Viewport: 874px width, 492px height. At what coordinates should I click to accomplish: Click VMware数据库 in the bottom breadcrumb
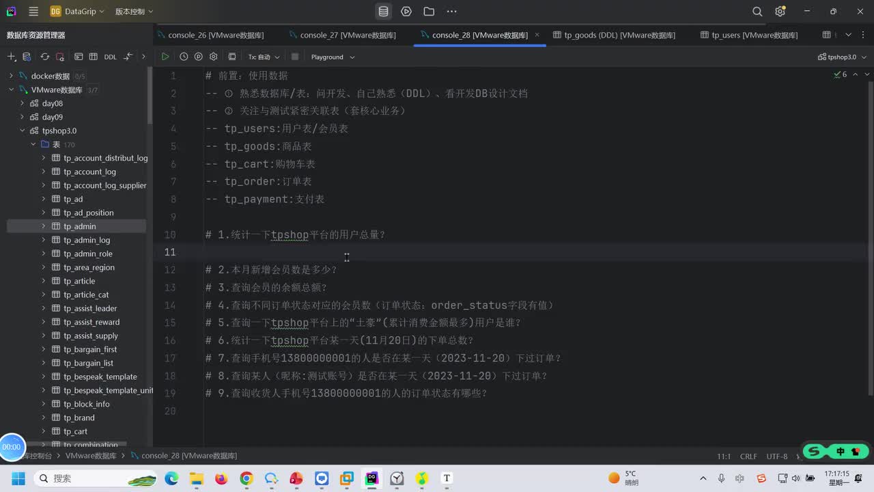pos(91,456)
